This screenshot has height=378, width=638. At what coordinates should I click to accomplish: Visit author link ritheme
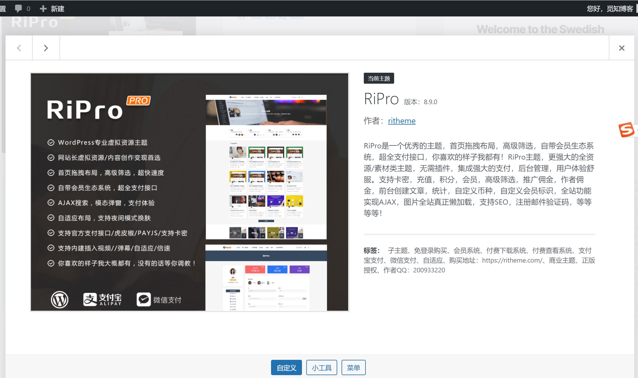(402, 121)
